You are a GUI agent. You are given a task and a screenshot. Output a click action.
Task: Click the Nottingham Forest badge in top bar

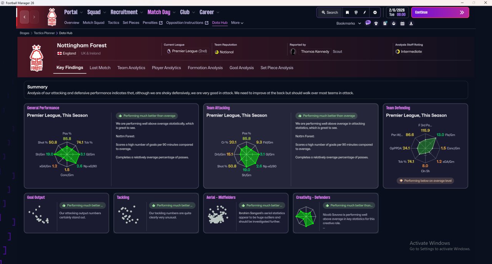pyautogui.click(x=52, y=17)
